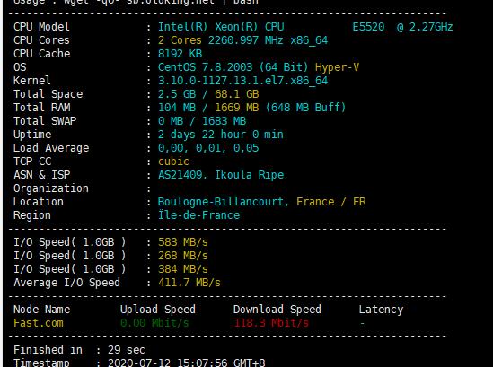The height and width of the screenshot is (367, 493).
Task: Click the '29 sec' finished time
Action: tap(126, 350)
